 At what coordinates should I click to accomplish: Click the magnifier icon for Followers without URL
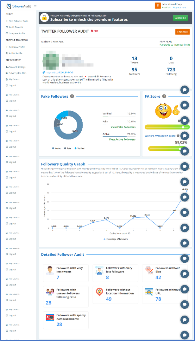click(x=149, y=292)
